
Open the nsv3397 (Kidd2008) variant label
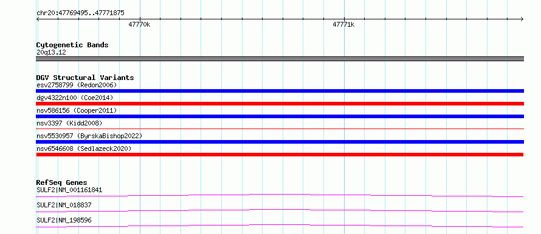69,123
